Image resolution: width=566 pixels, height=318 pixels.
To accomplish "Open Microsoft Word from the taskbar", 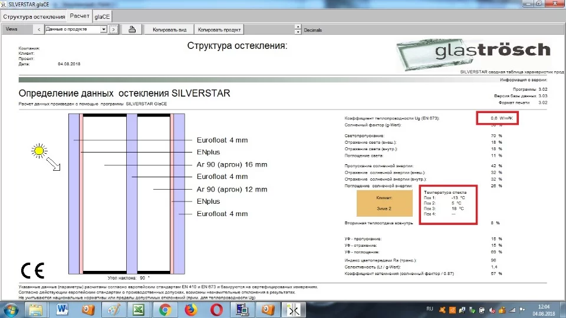I will point(62,310).
